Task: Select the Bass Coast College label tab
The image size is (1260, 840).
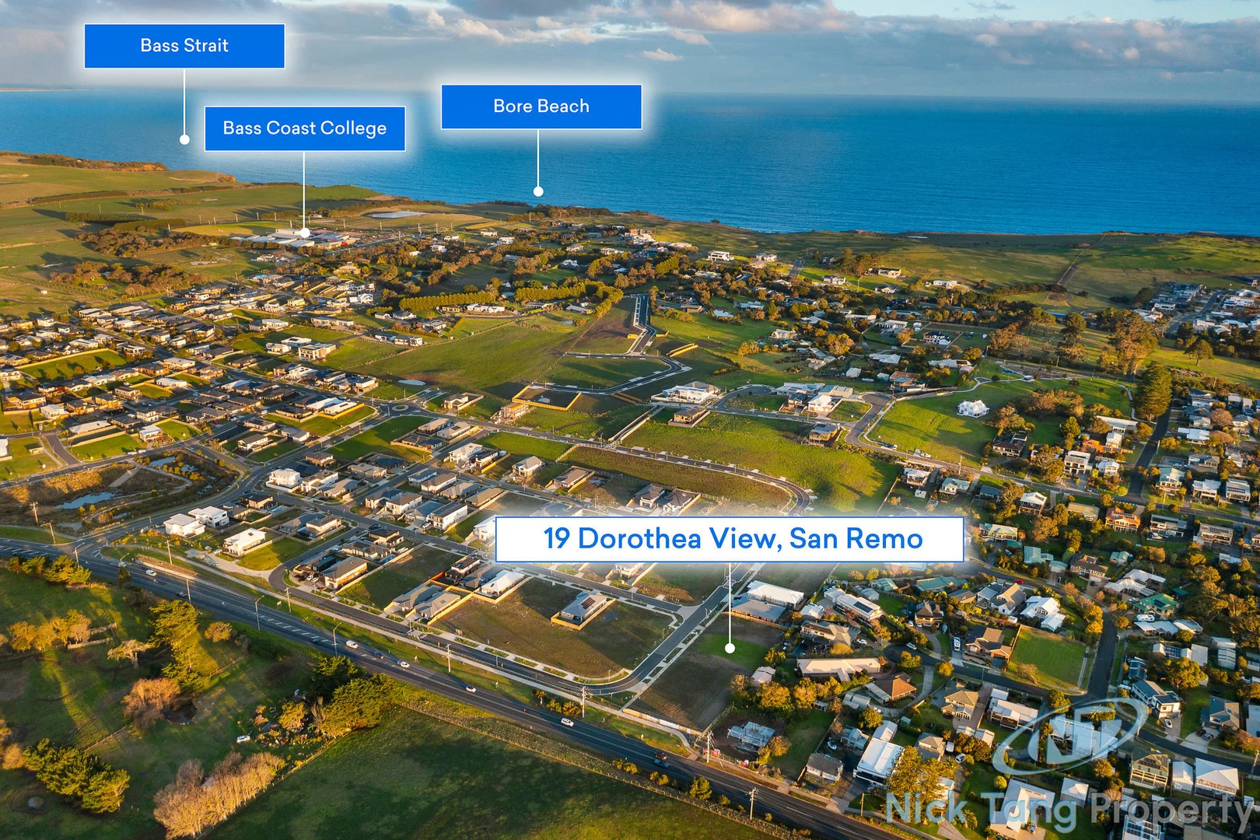Action: tap(304, 128)
